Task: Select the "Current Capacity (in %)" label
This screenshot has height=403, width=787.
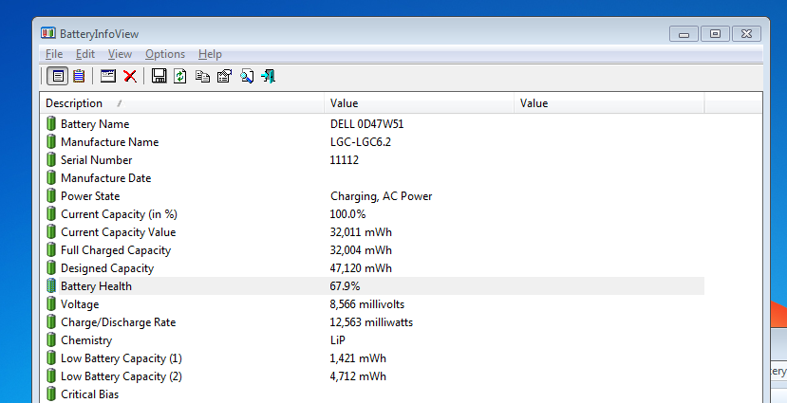Action: pyautogui.click(x=119, y=214)
